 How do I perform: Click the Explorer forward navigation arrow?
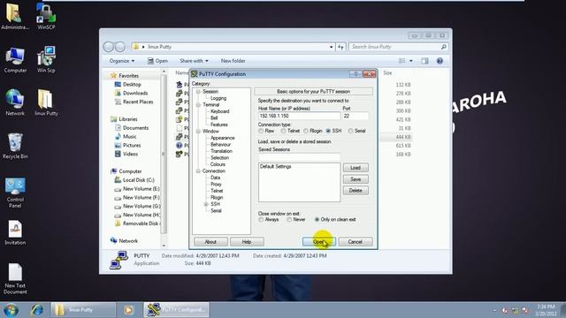[120, 47]
